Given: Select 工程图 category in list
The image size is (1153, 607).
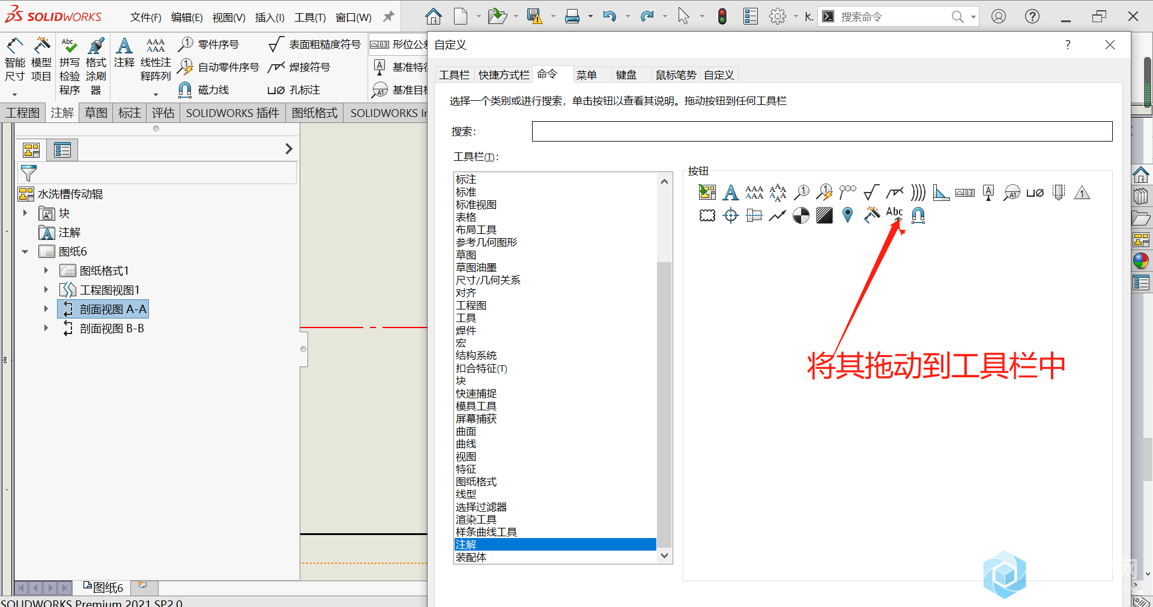Looking at the screenshot, I should (x=471, y=305).
